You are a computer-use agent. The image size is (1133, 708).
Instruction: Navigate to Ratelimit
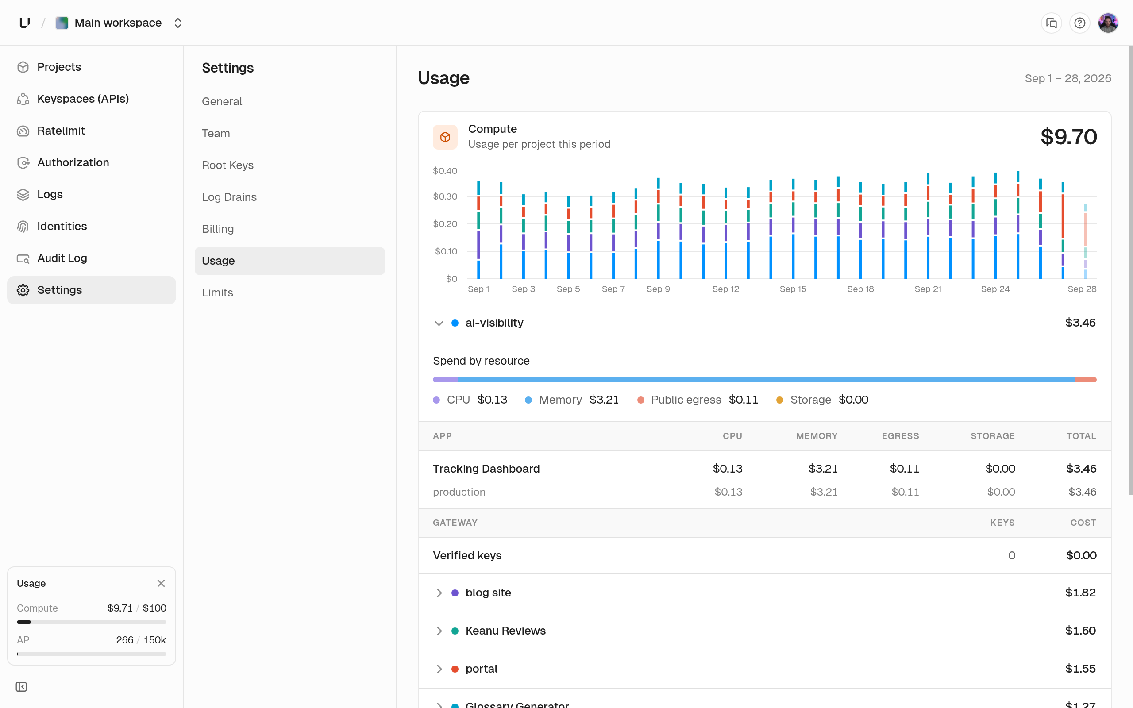[91, 131]
